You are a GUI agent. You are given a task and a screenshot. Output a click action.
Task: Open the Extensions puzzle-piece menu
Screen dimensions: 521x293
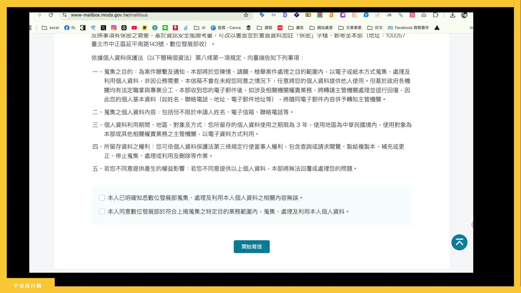point(436,15)
